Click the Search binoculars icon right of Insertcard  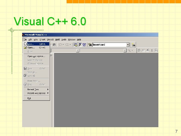(133, 45)
